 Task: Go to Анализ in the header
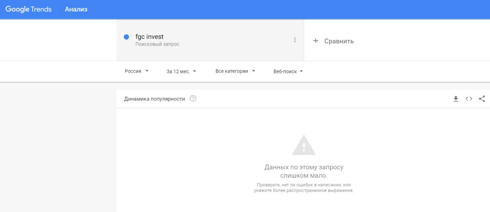click(x=76, y=9)
